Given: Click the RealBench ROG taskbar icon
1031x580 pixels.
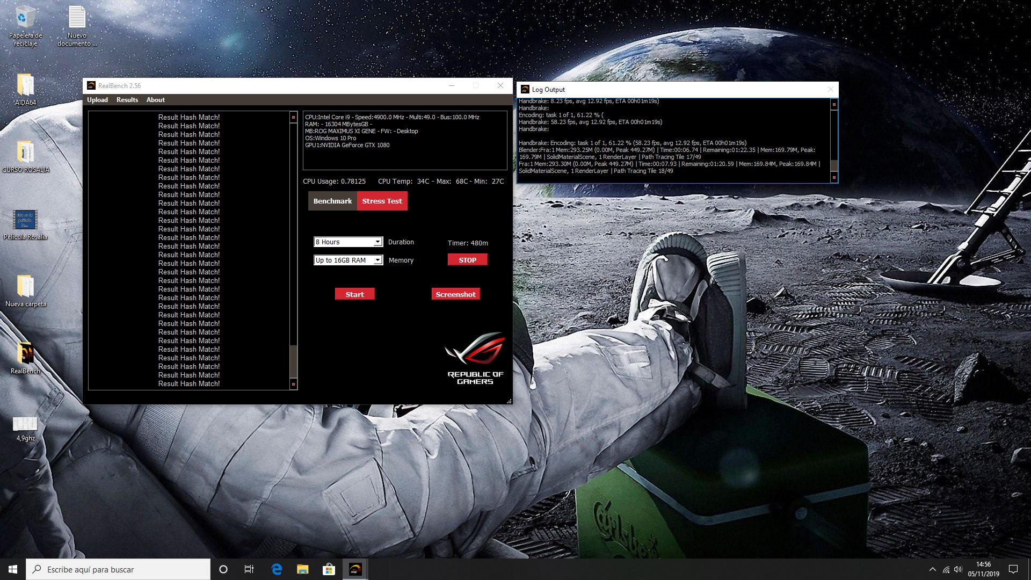Looking at the screenshot, I should (x=355, y=569).
